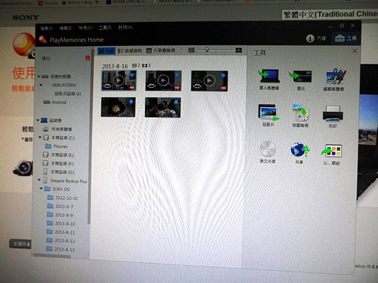Open the File (檔案) menu
Image resolution: width=378 pixels, height=283 pixels.
pyautogui.click(x=46, y=28)
